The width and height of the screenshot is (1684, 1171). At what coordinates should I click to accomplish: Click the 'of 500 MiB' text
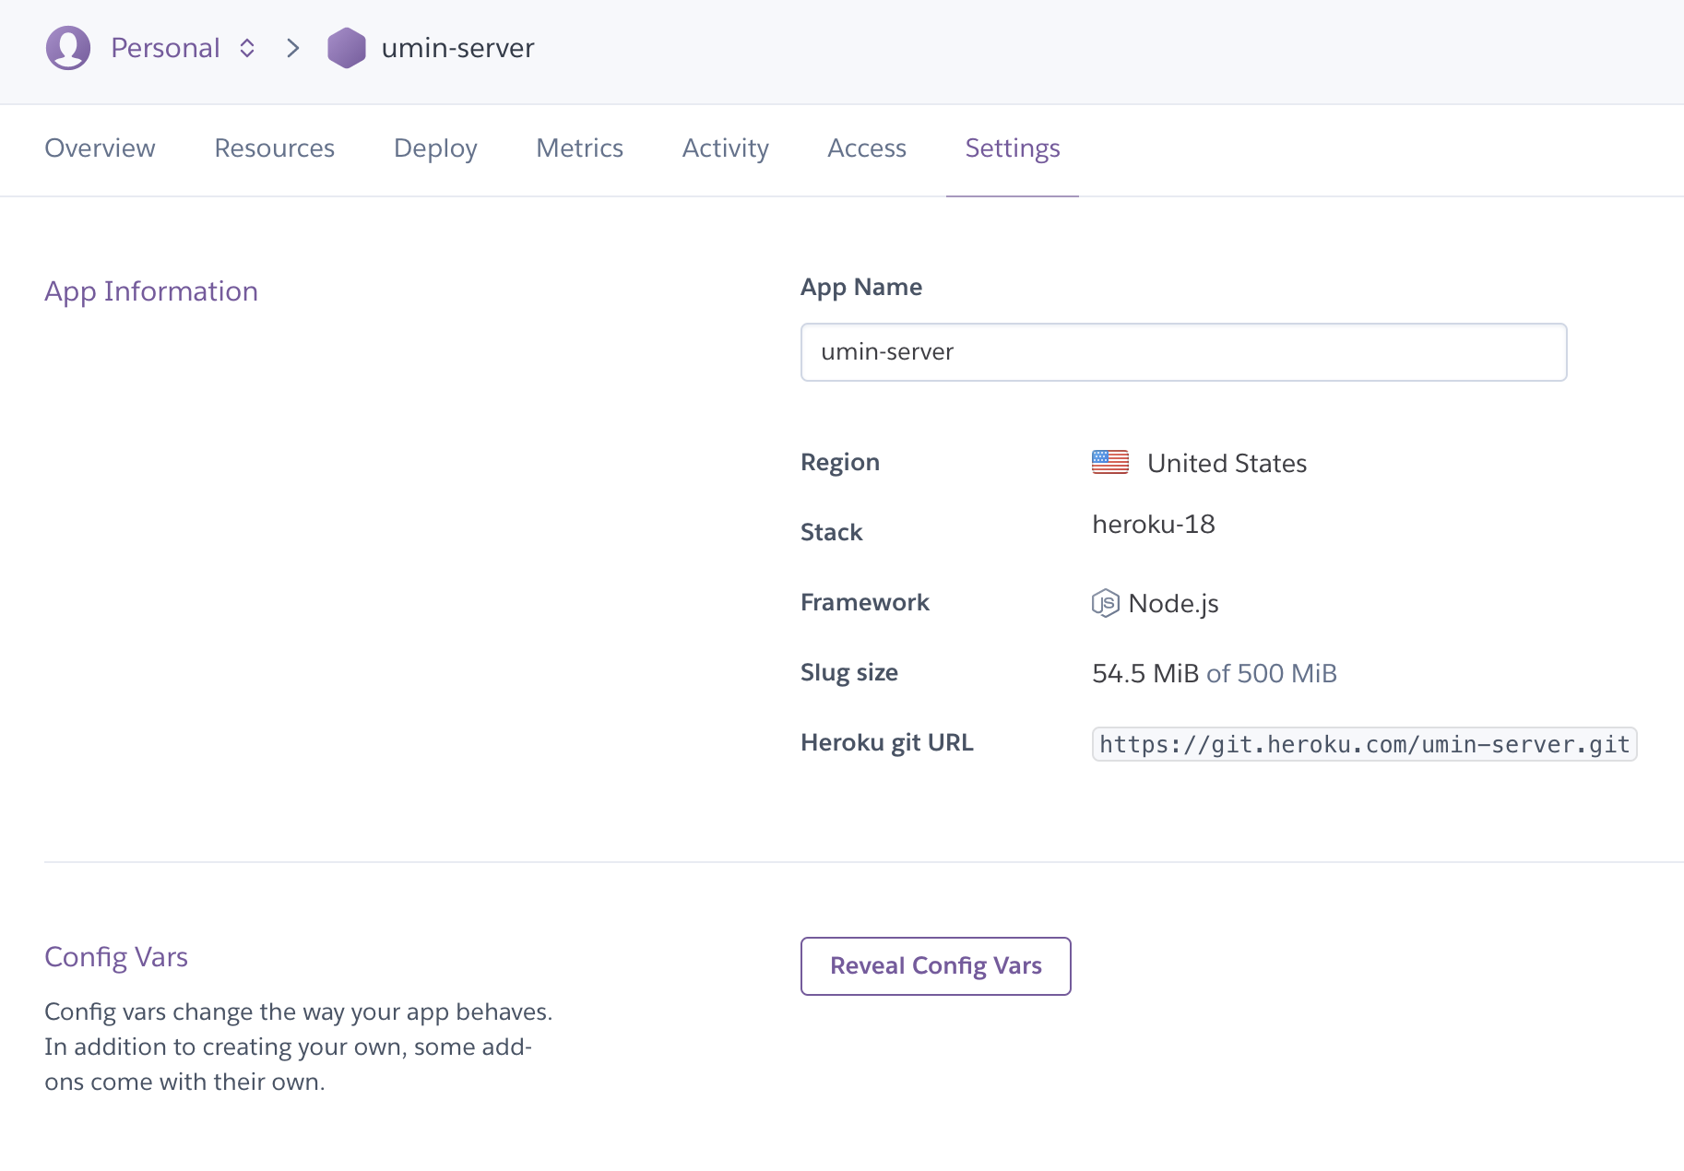(1271, 673)
